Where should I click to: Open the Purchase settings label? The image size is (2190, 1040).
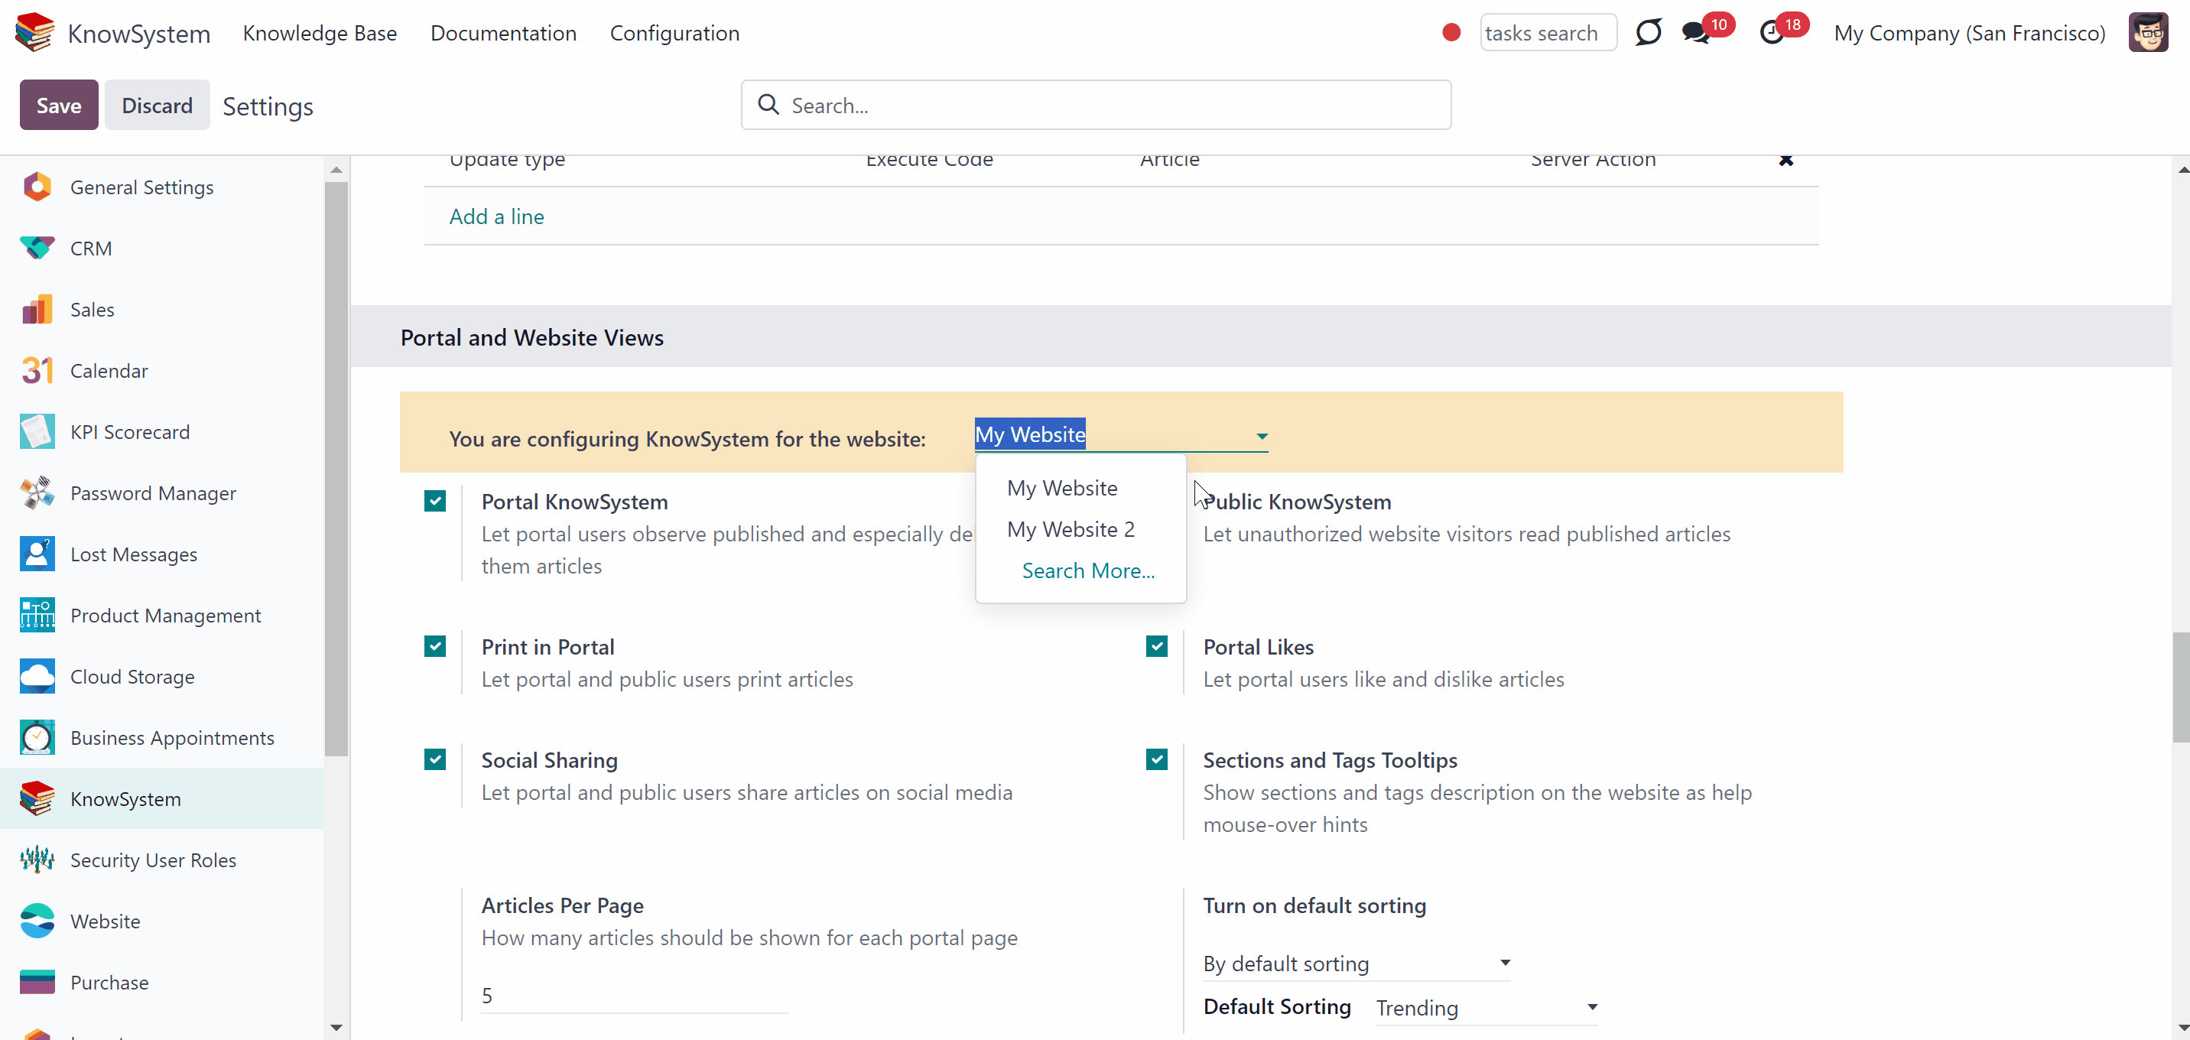coord(109,983)
